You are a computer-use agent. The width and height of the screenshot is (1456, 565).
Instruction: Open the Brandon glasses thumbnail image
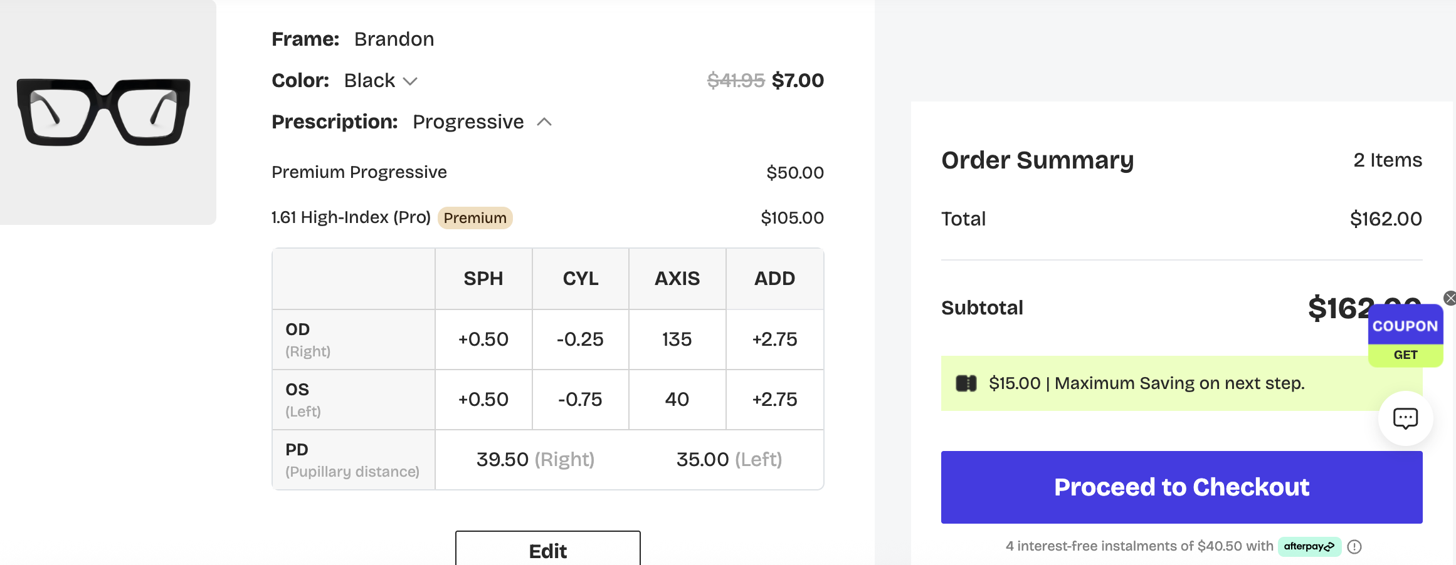104,112
